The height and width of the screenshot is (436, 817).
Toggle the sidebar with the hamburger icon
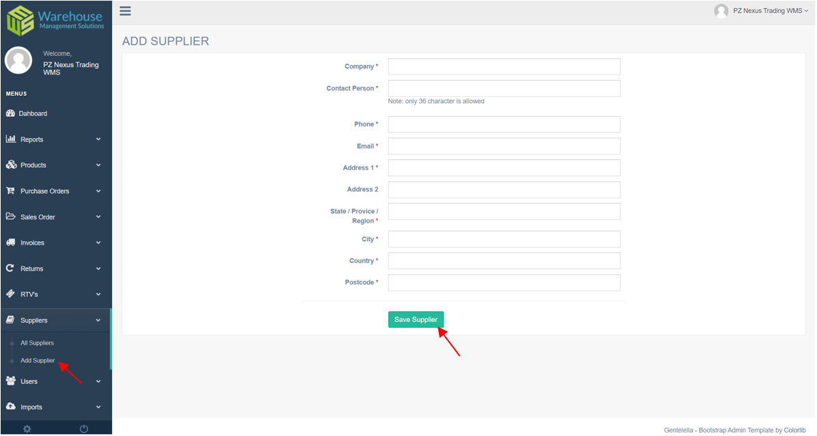125,11
